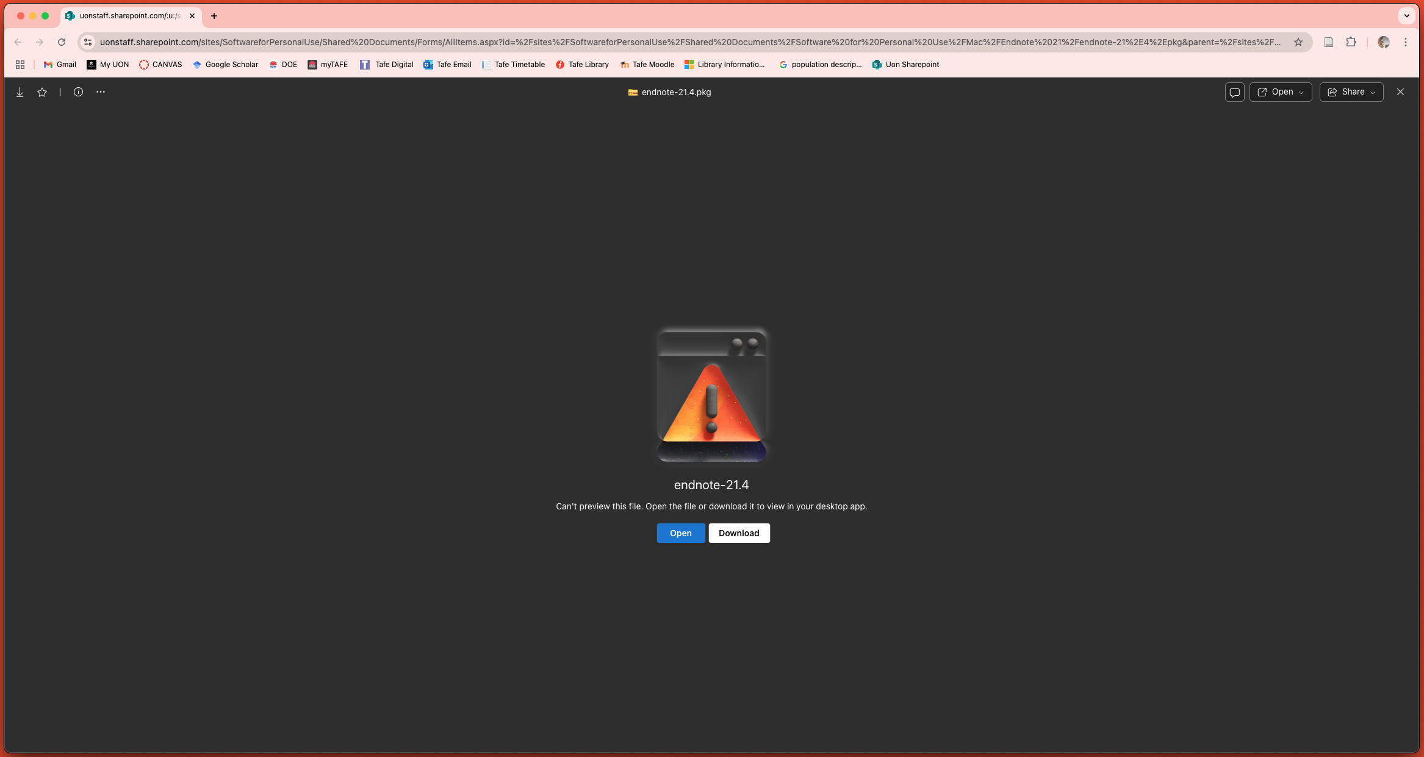Image resolution: width=1424 pixels, height=757 pixels.
Task: Open the Chrome profile avatar
Action: [1384, 42]
